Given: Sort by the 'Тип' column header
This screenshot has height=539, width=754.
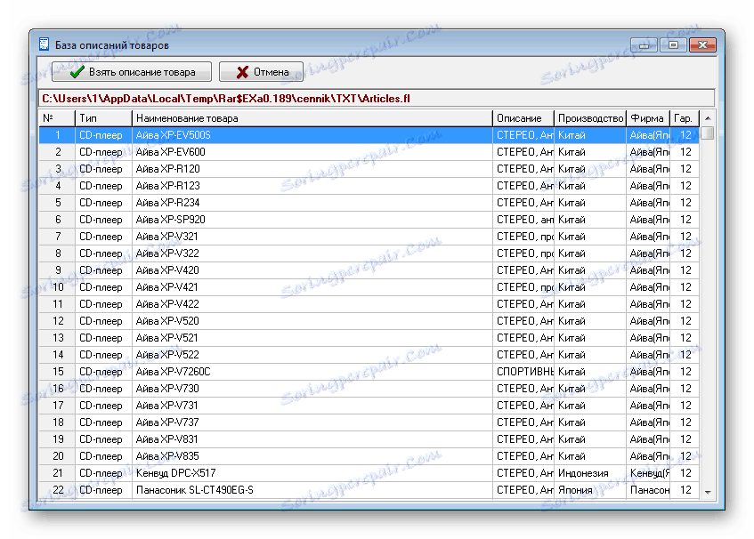Looking at the screenshot, I should 103,118.
